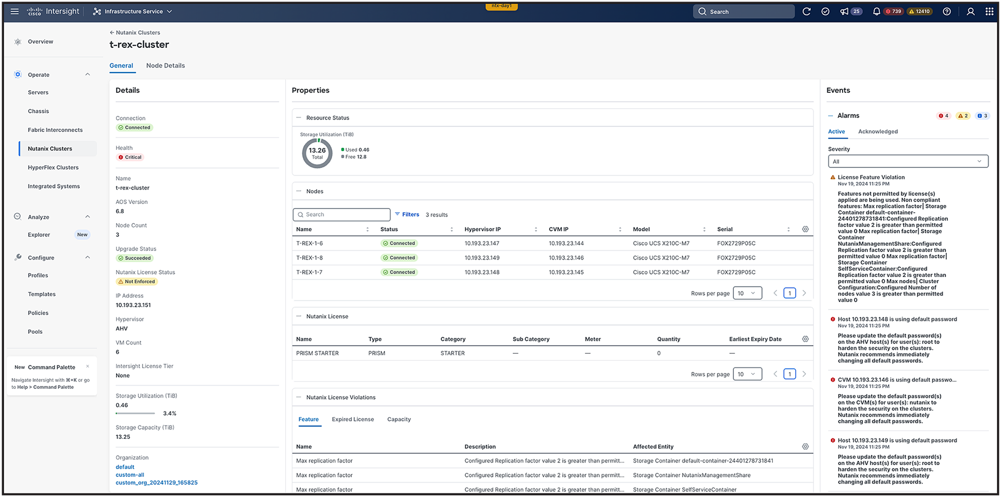The height and width of the screenshot is (497, 1001).
Task: Open the Expired License tab
Action: point(353,419)
